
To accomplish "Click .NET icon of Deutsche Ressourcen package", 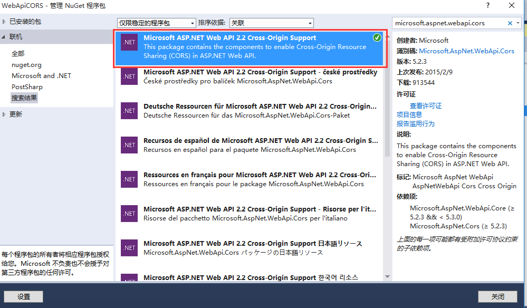I will pos(129,111).
